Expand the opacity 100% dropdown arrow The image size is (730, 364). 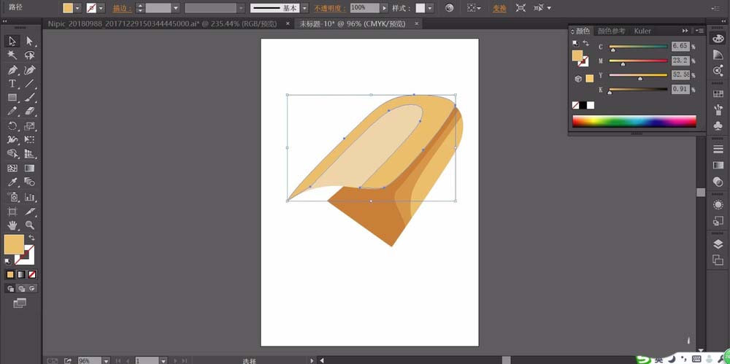tap(384, 8)
